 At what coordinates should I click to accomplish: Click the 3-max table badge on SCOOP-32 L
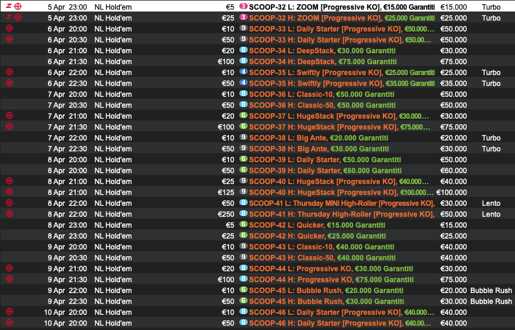(243, 6)
